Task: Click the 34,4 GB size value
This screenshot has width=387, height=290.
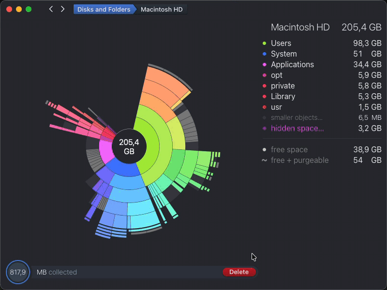Action: [x=367, y=64]
